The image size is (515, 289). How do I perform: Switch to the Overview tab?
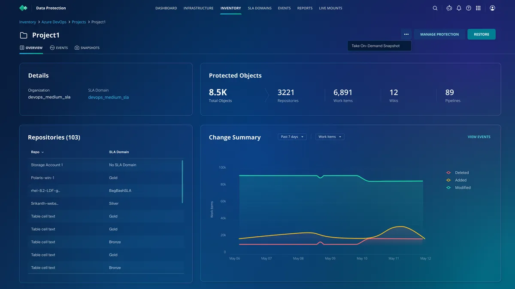click(31, 48)
